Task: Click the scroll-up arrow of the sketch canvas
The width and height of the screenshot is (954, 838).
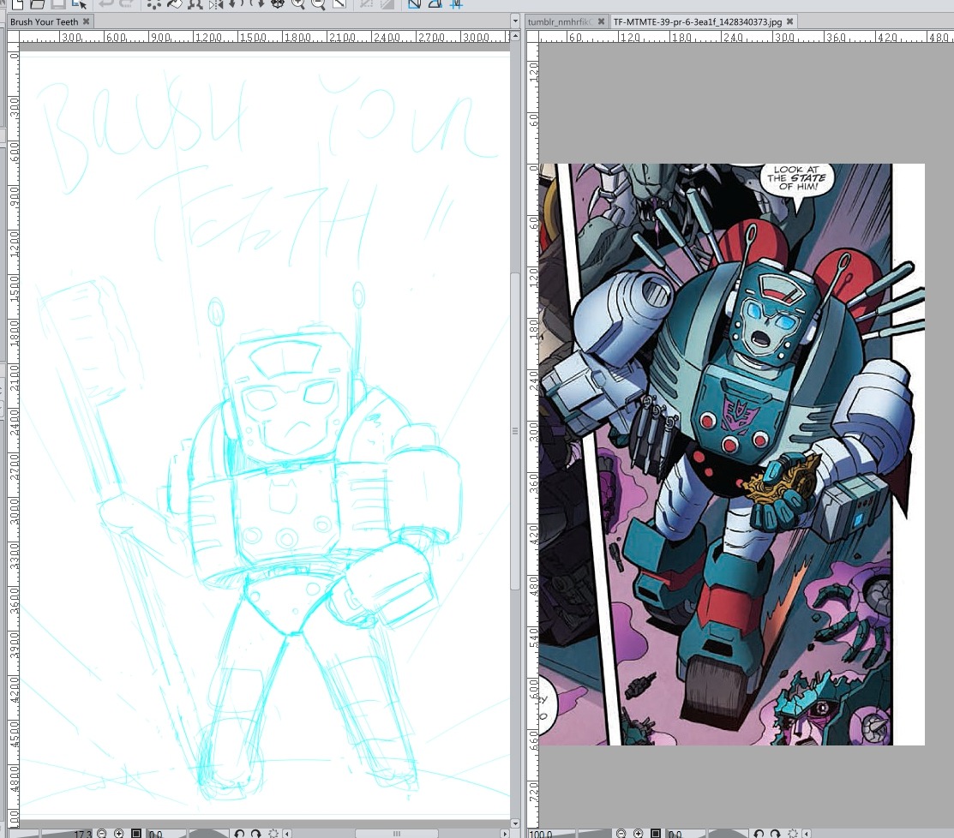Action: tap(515, 36)
